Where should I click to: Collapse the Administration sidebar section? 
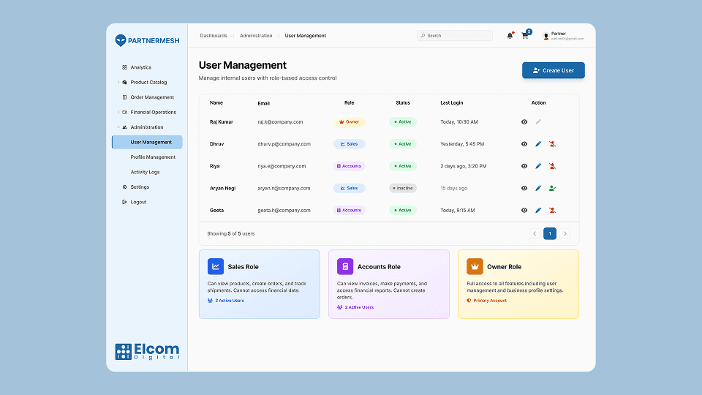point(118,127)
